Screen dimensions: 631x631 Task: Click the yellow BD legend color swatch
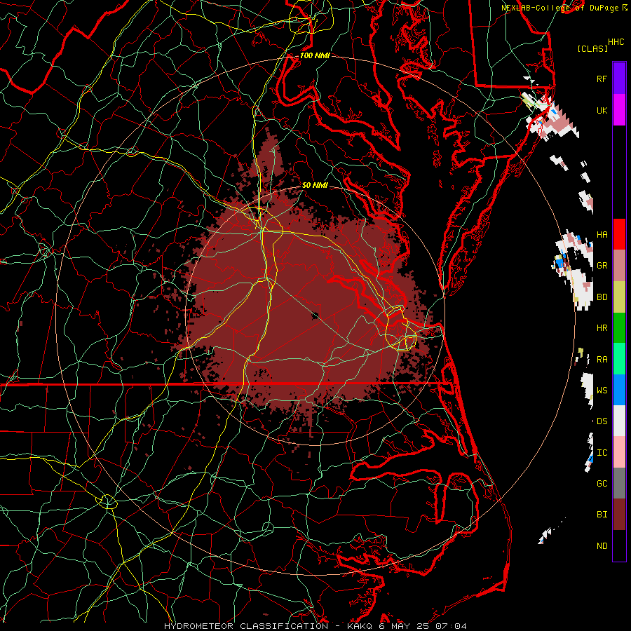[x=619, y=297]
